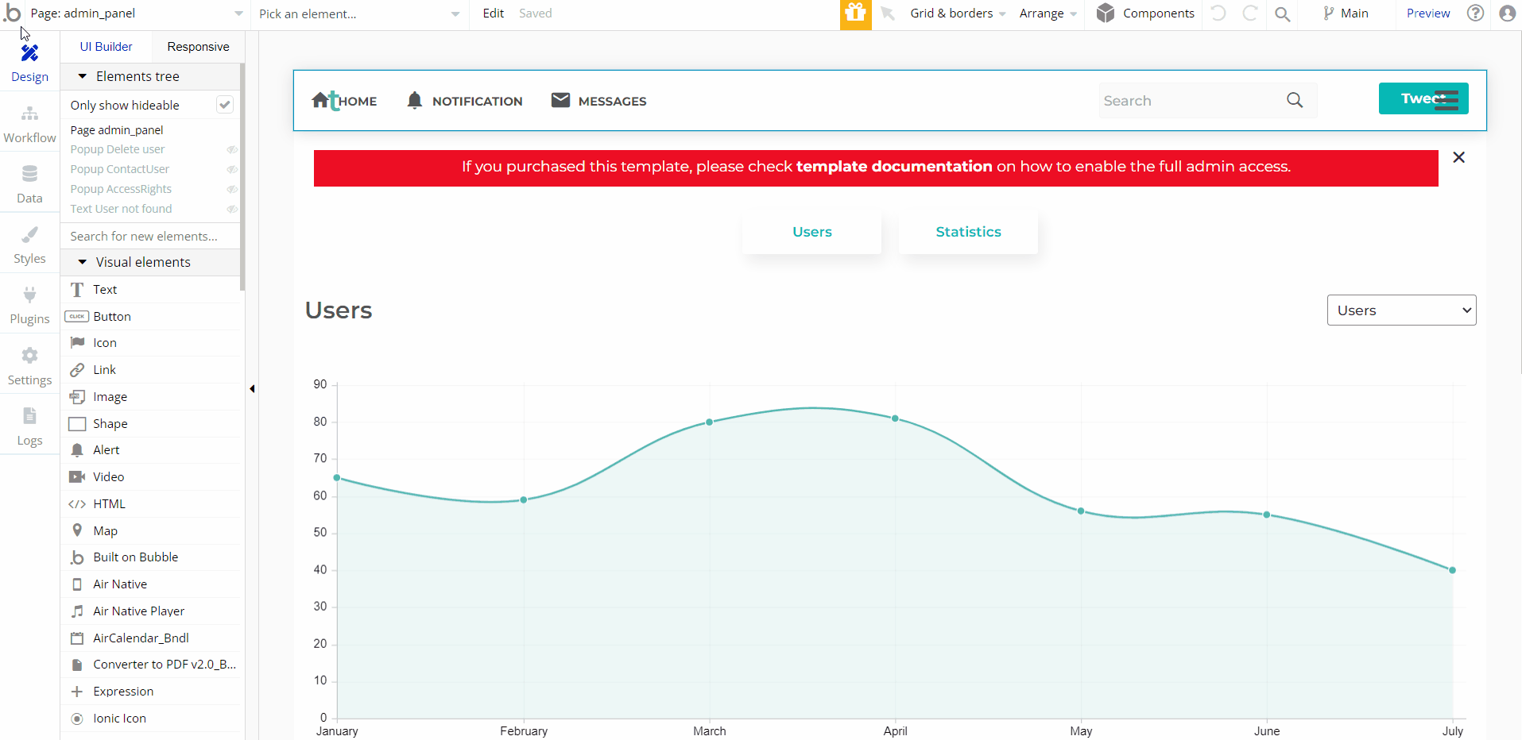Click the Main branch icon
Image resolution: width=1522 pixels, height=740 pixels.
1328,13
